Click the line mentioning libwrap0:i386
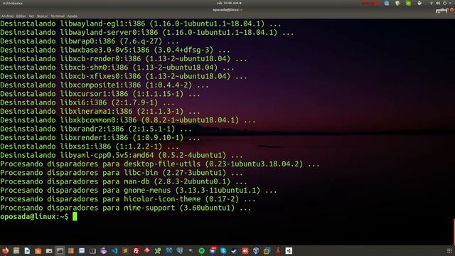The image size is (455, 256). tap(90, 41)
